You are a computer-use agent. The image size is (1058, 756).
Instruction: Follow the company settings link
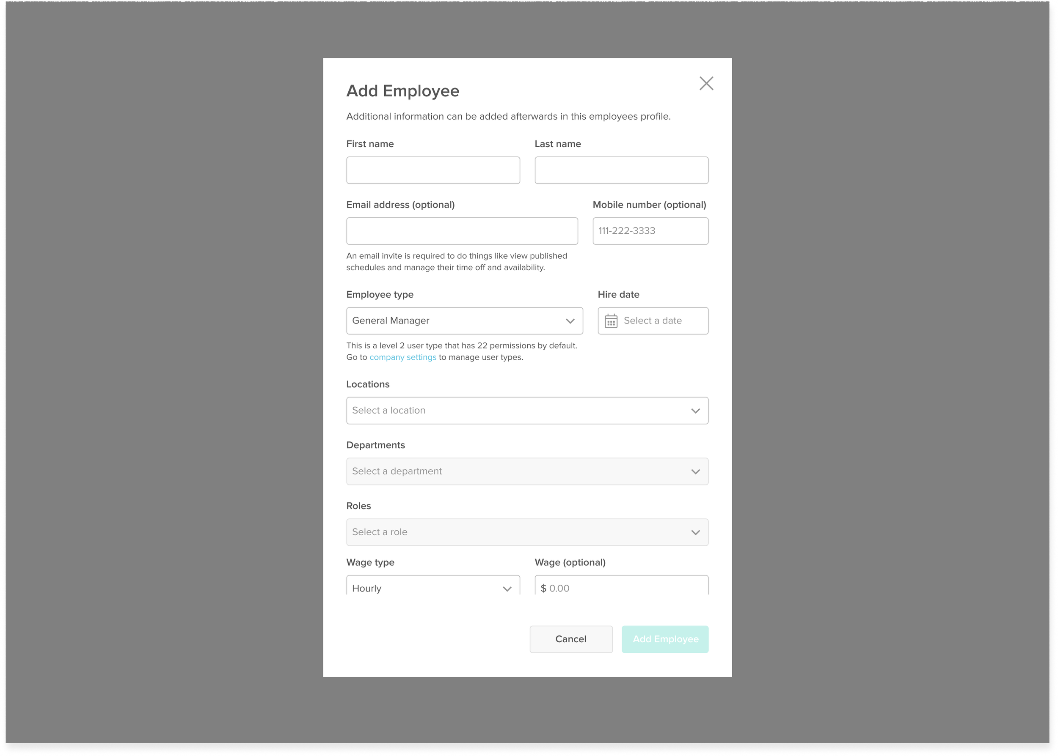402,357
